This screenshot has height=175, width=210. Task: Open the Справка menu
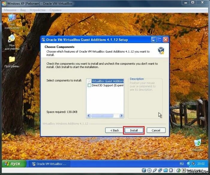click(x=55, y=10)
